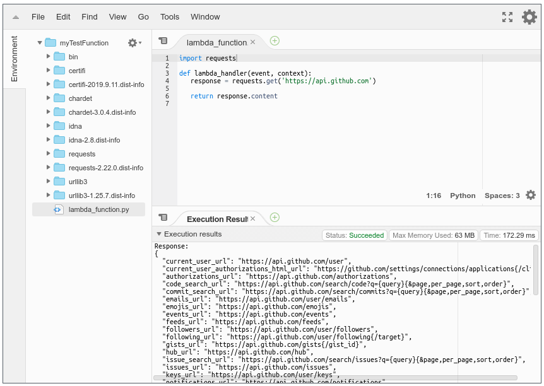Viewport: 544px width, 386px height.
Task: Select the idna-2.8.dist-info folder name
Action: (x=95, y=140)
